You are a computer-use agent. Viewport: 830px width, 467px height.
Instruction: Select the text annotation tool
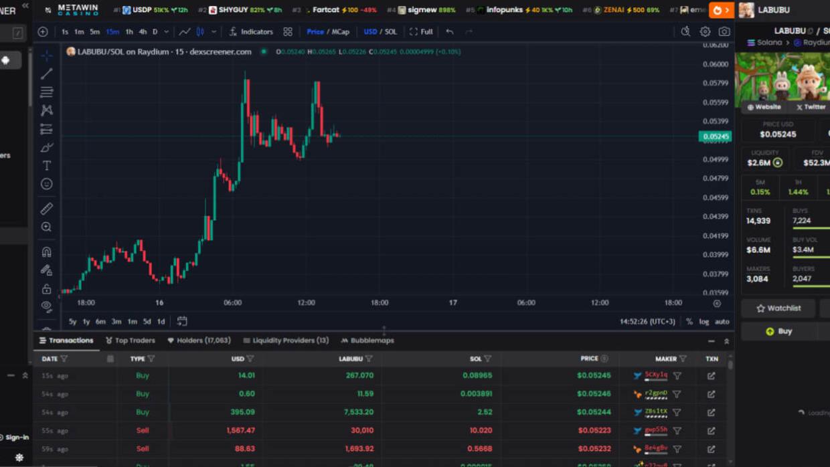[x=46, y=165]
